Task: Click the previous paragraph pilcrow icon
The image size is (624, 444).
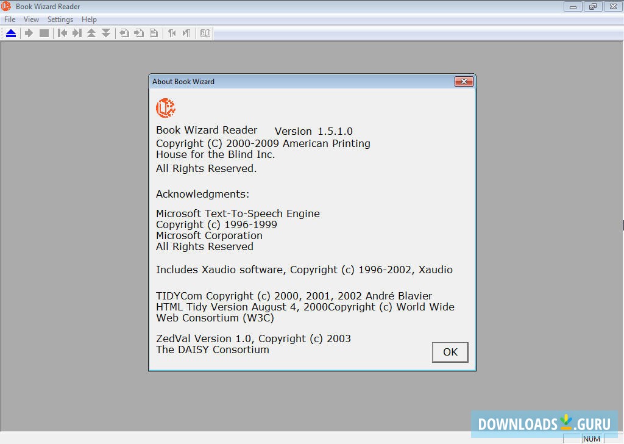Action: 172,34
